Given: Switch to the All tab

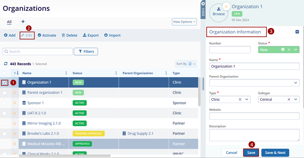Looking at the screenshot, I should click(9, 22).
